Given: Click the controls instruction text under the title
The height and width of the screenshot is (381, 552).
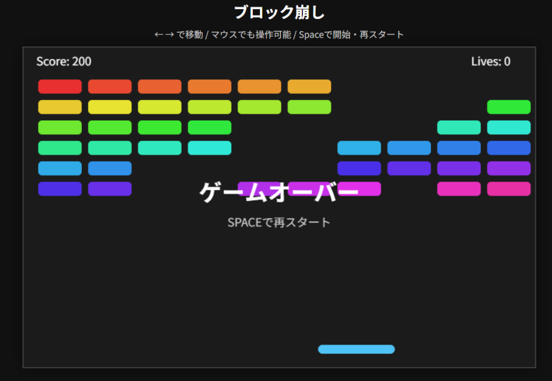Looking at the screenshot, I should 279,34.
